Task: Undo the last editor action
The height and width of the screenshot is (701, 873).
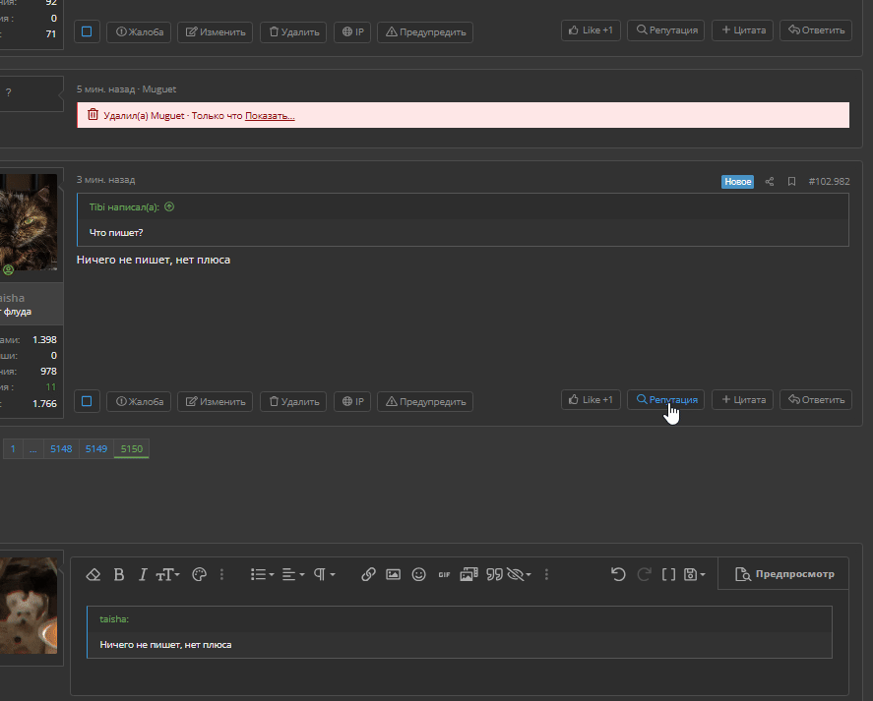Action: point(618,574)
